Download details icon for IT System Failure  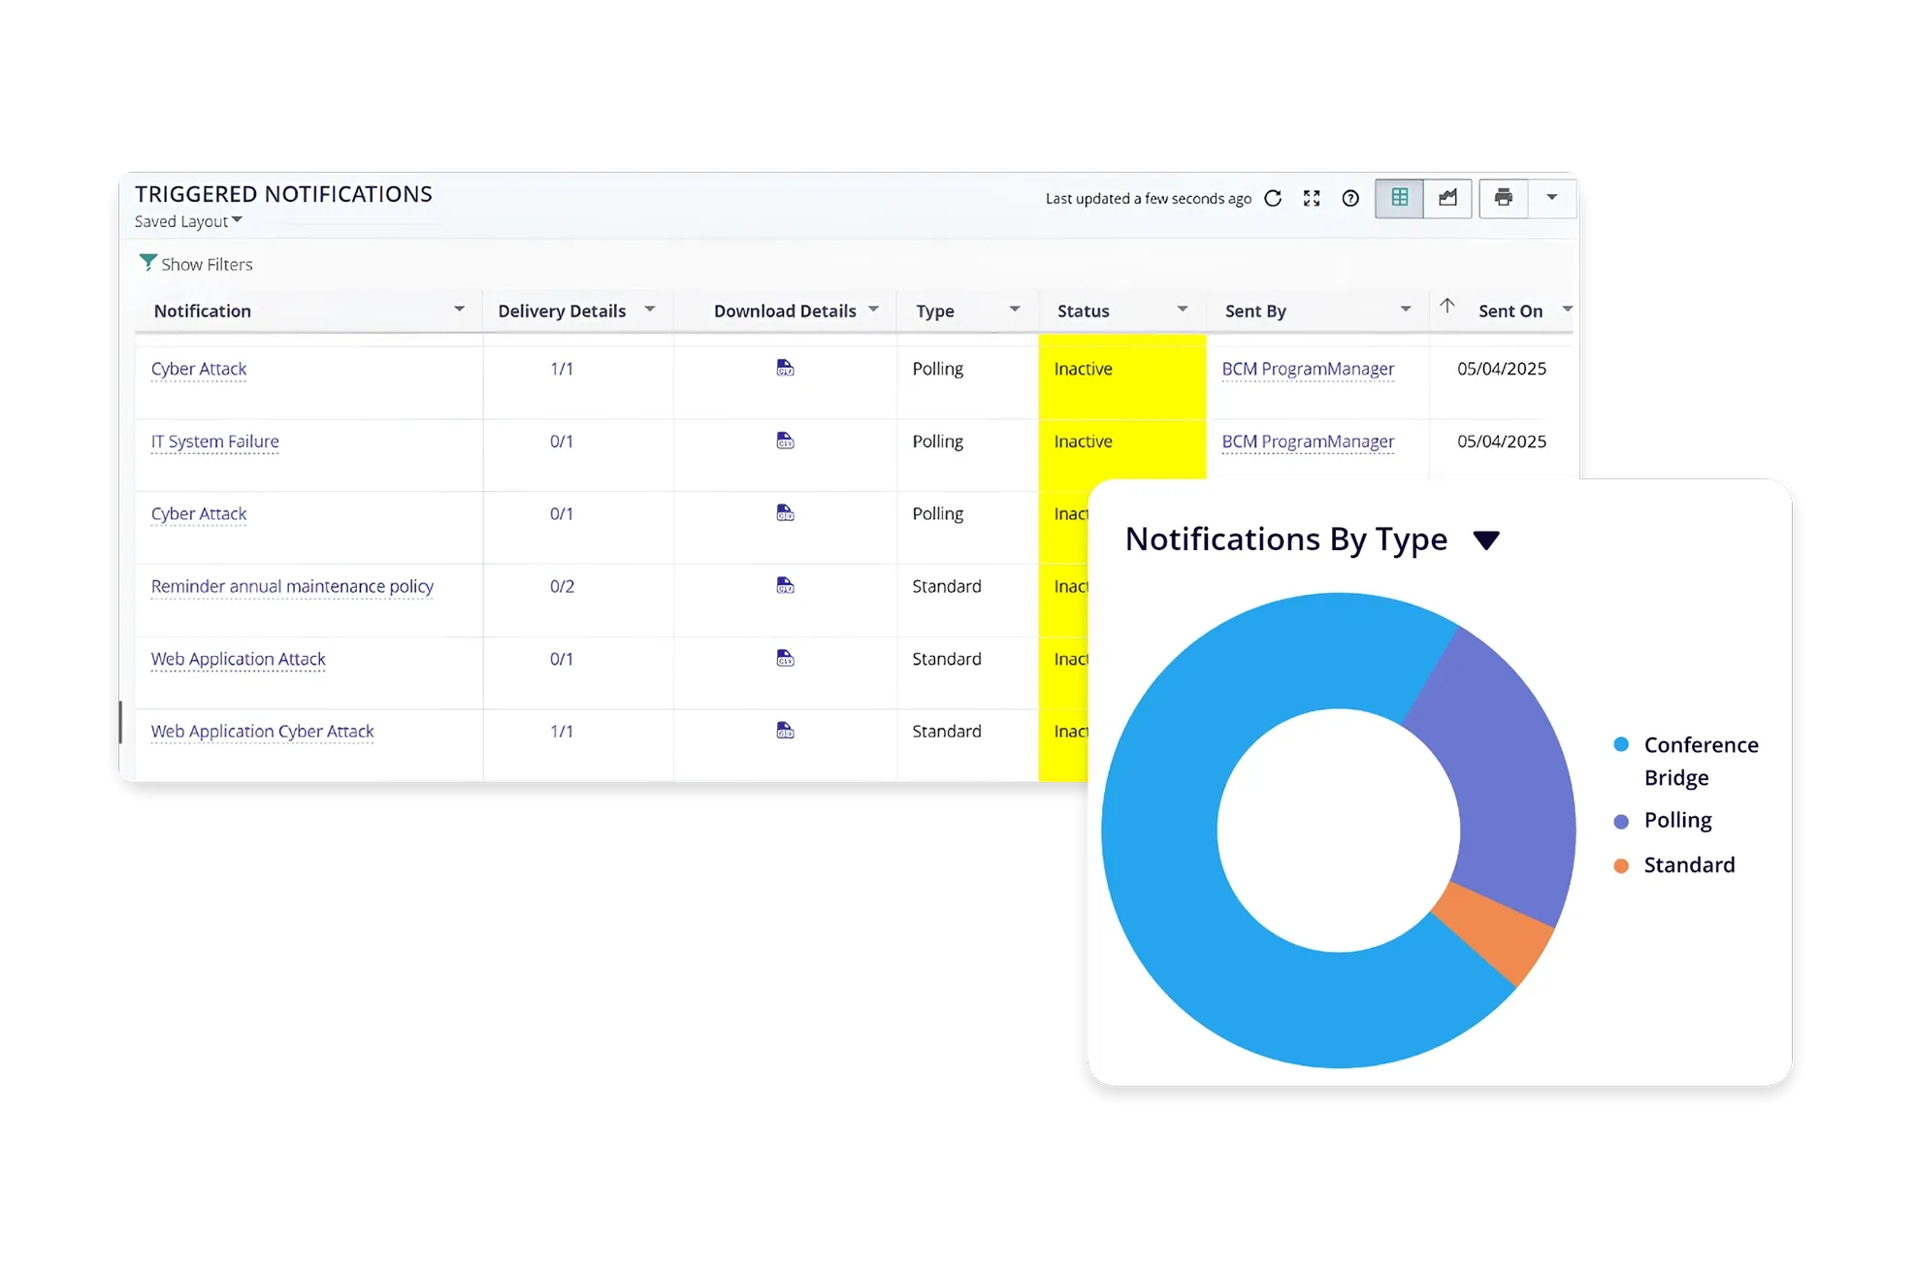pyautogui.click(x=785, y=441)
